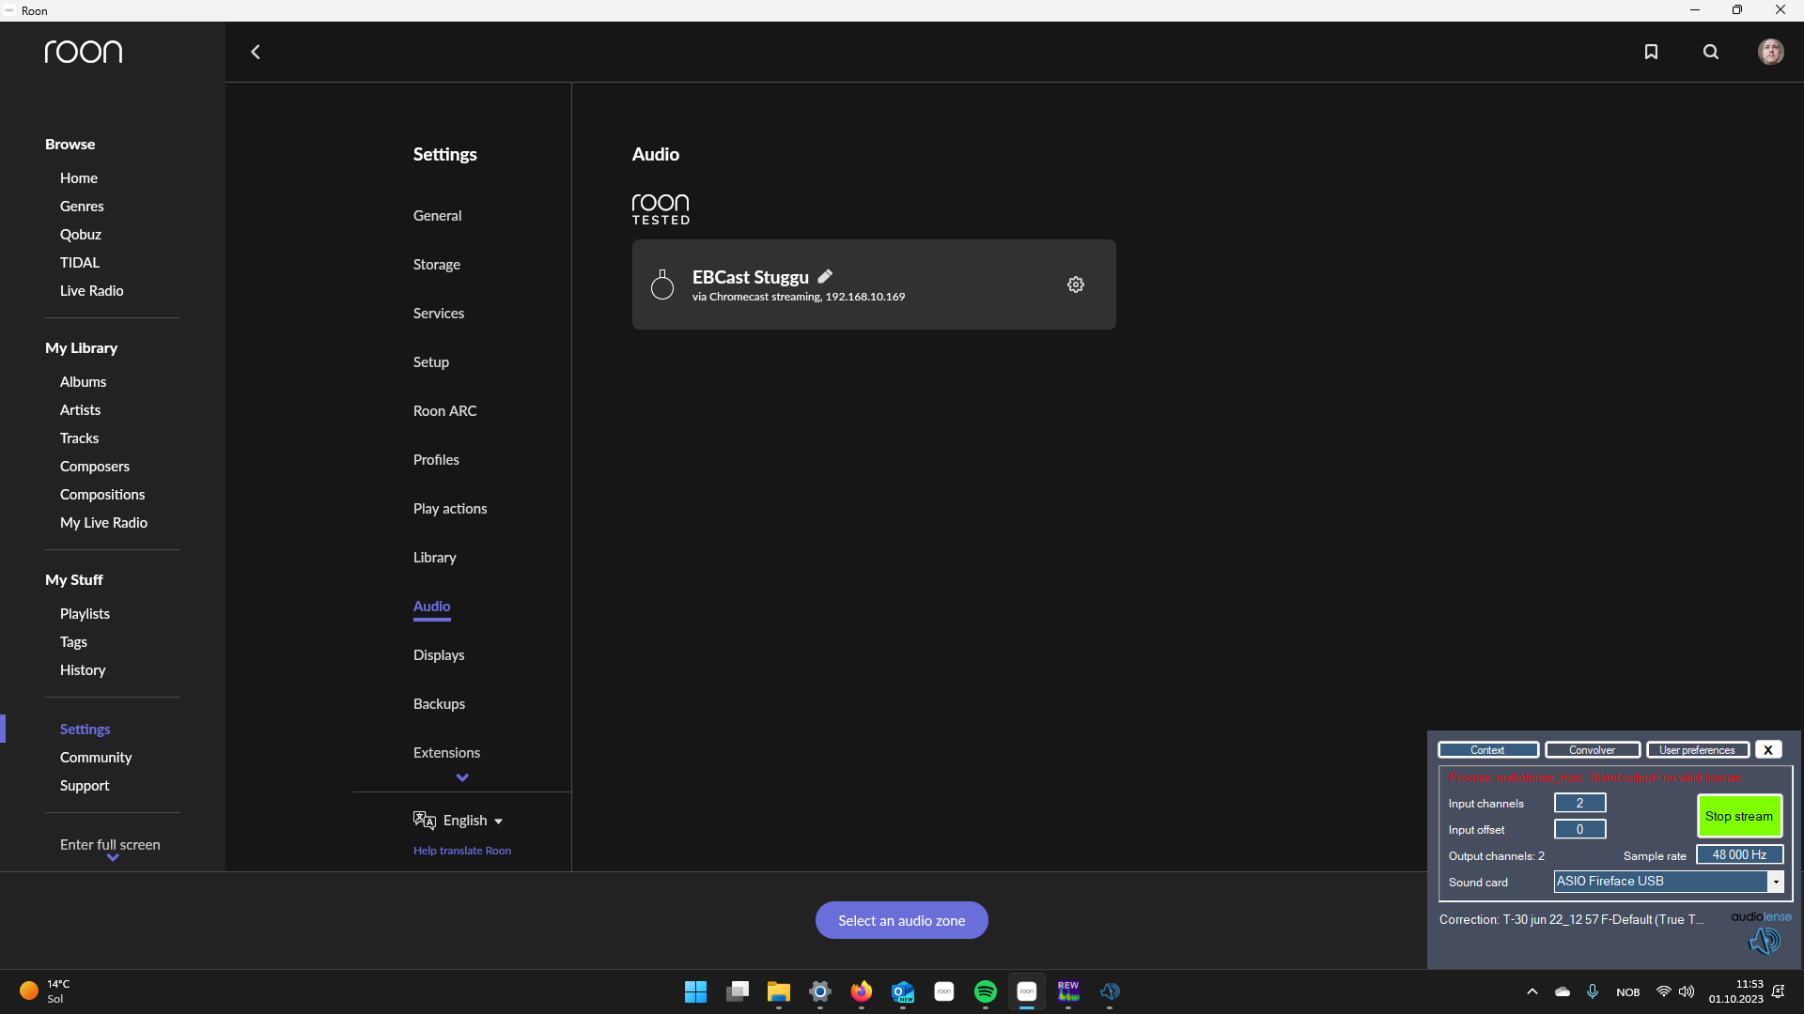
Task: Open the User preferences tab
Action: [1697, 749]
